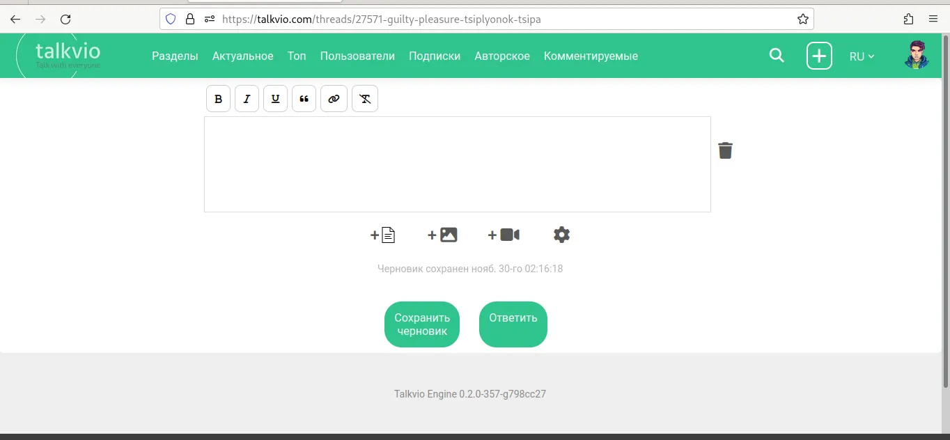Open the Топ menu item

click(297, 56)
